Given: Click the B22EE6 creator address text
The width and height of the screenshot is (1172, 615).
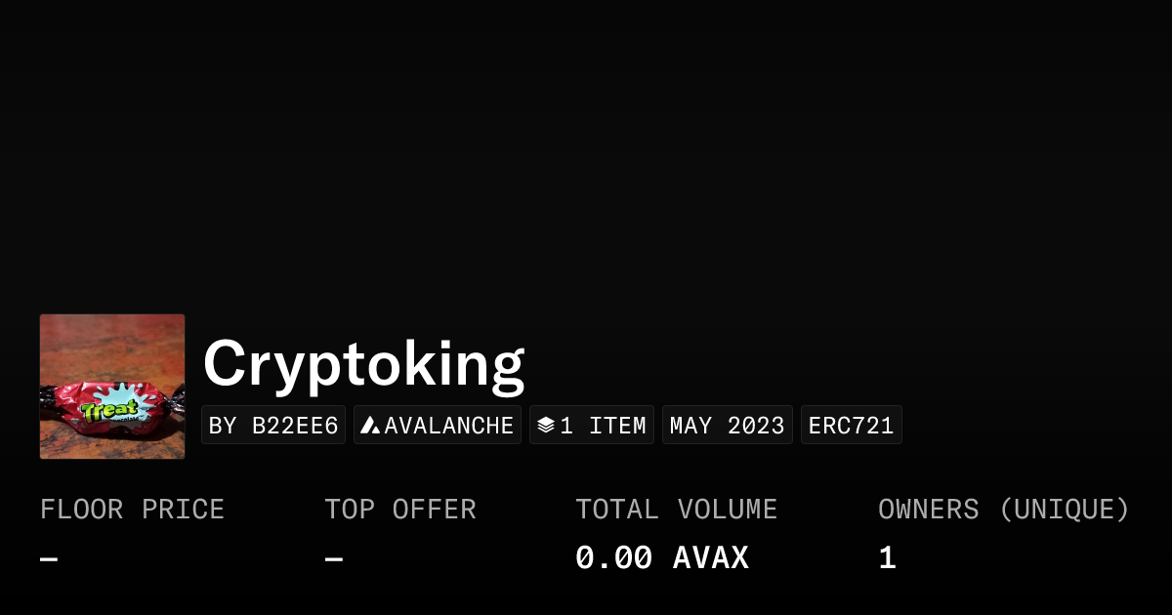Looking at the screenshot, I should (x=295, y=425).
